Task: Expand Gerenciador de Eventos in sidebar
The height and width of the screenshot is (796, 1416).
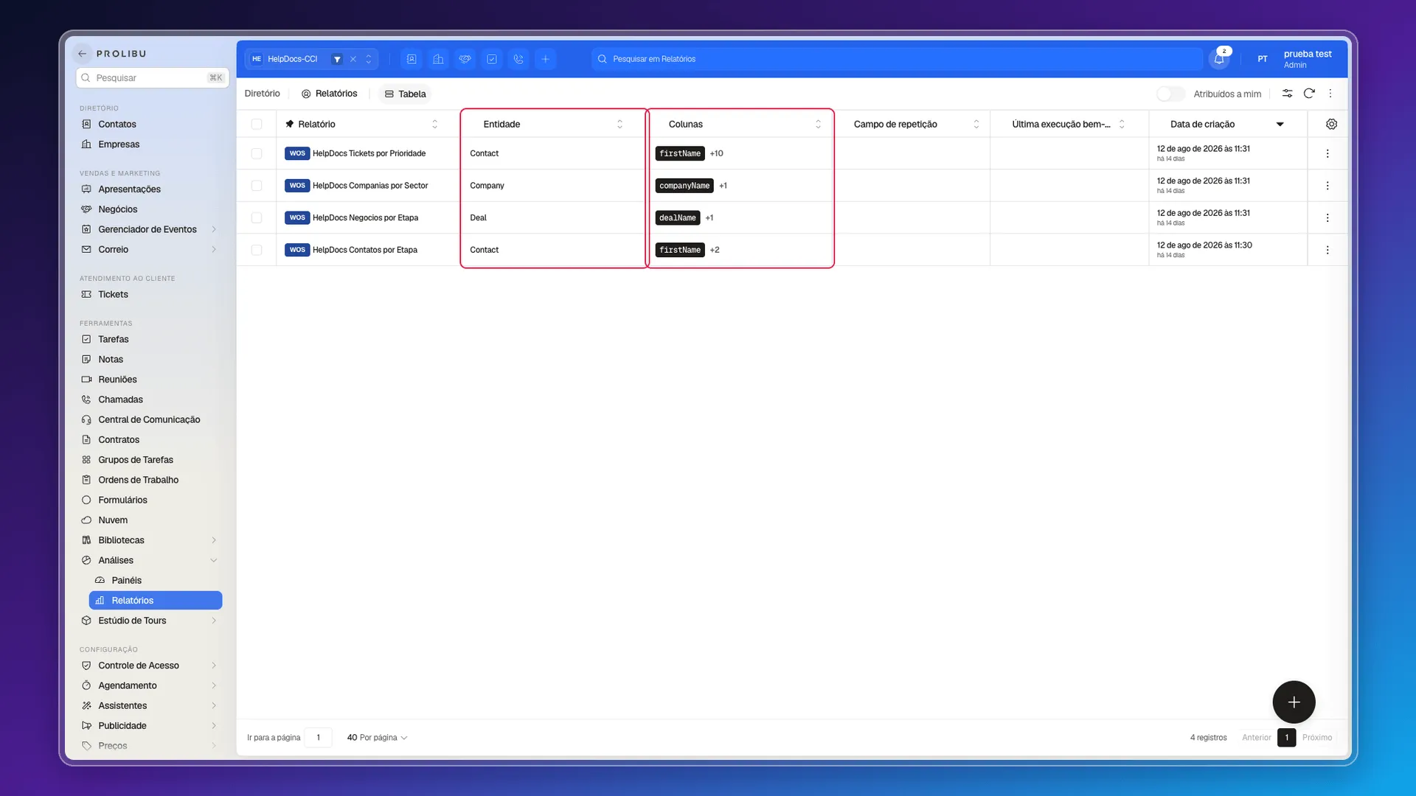Action: click(214, 229)
